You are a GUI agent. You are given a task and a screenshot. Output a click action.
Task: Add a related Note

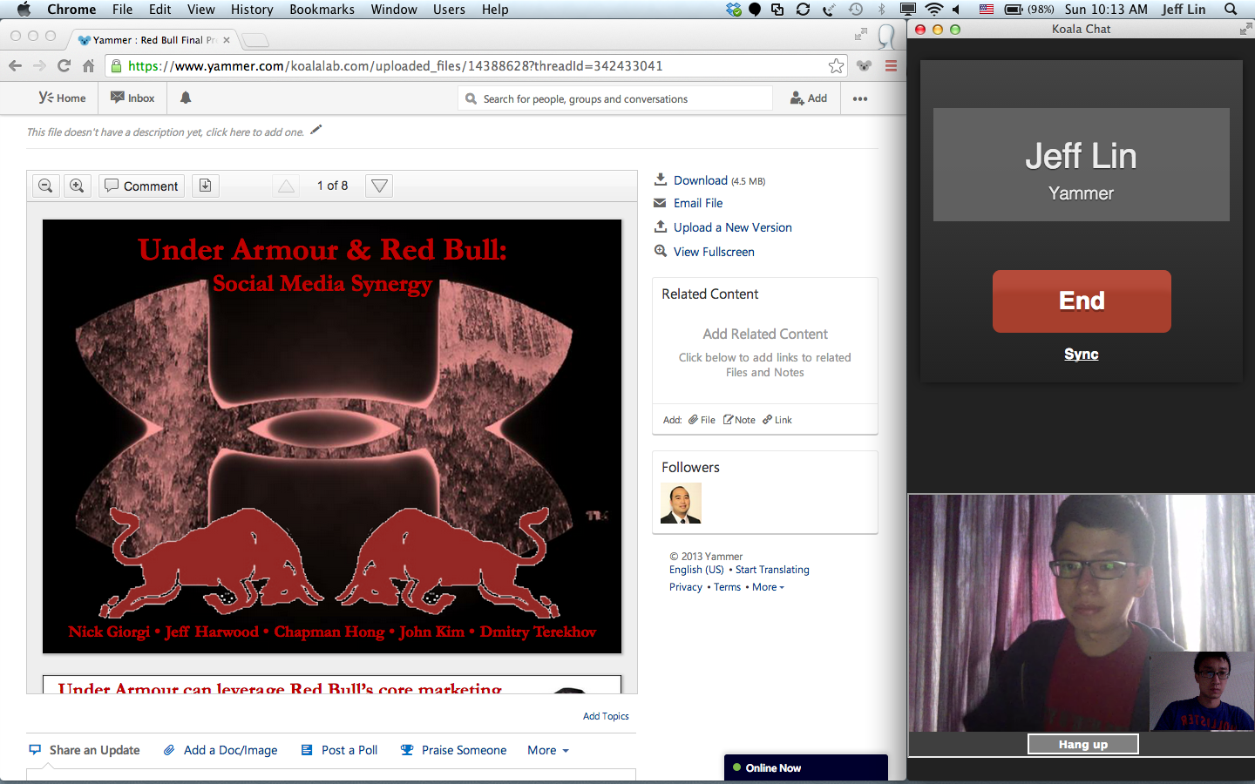[739, 420]
